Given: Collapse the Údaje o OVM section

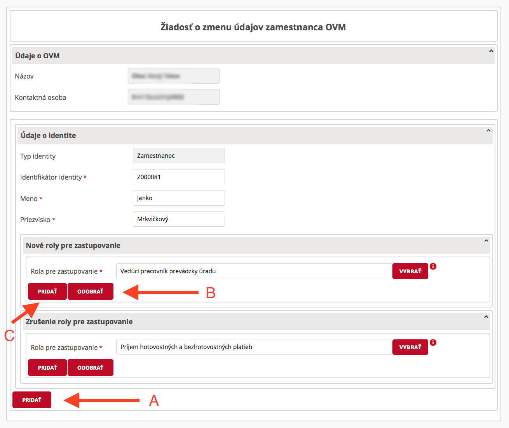Looking at the screenshot, I should pyautogui.click(x=491, y=51).
